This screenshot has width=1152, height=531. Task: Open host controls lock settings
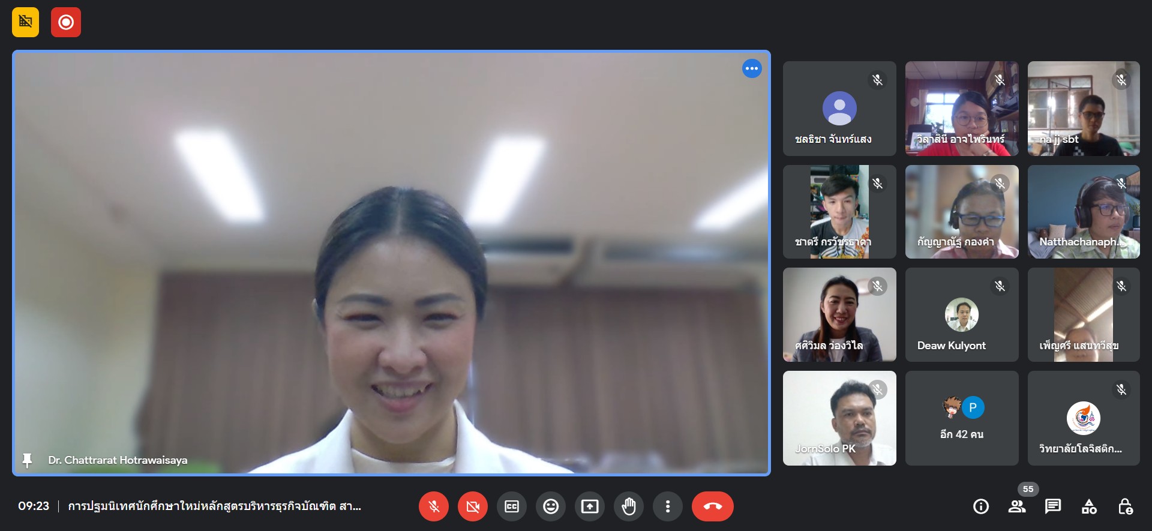(x=1125, y=506)
